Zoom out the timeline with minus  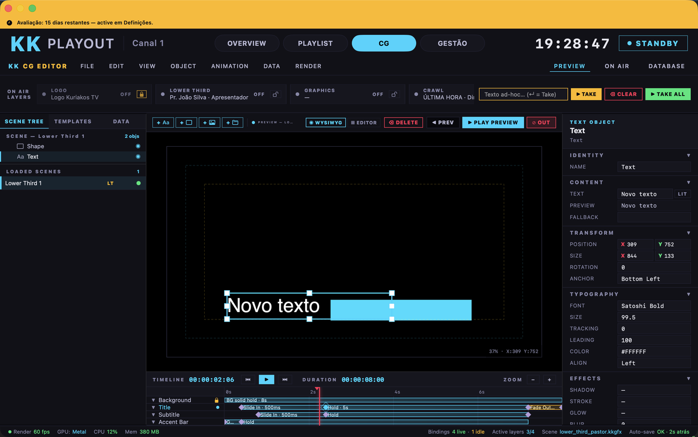tap(533, 380)
